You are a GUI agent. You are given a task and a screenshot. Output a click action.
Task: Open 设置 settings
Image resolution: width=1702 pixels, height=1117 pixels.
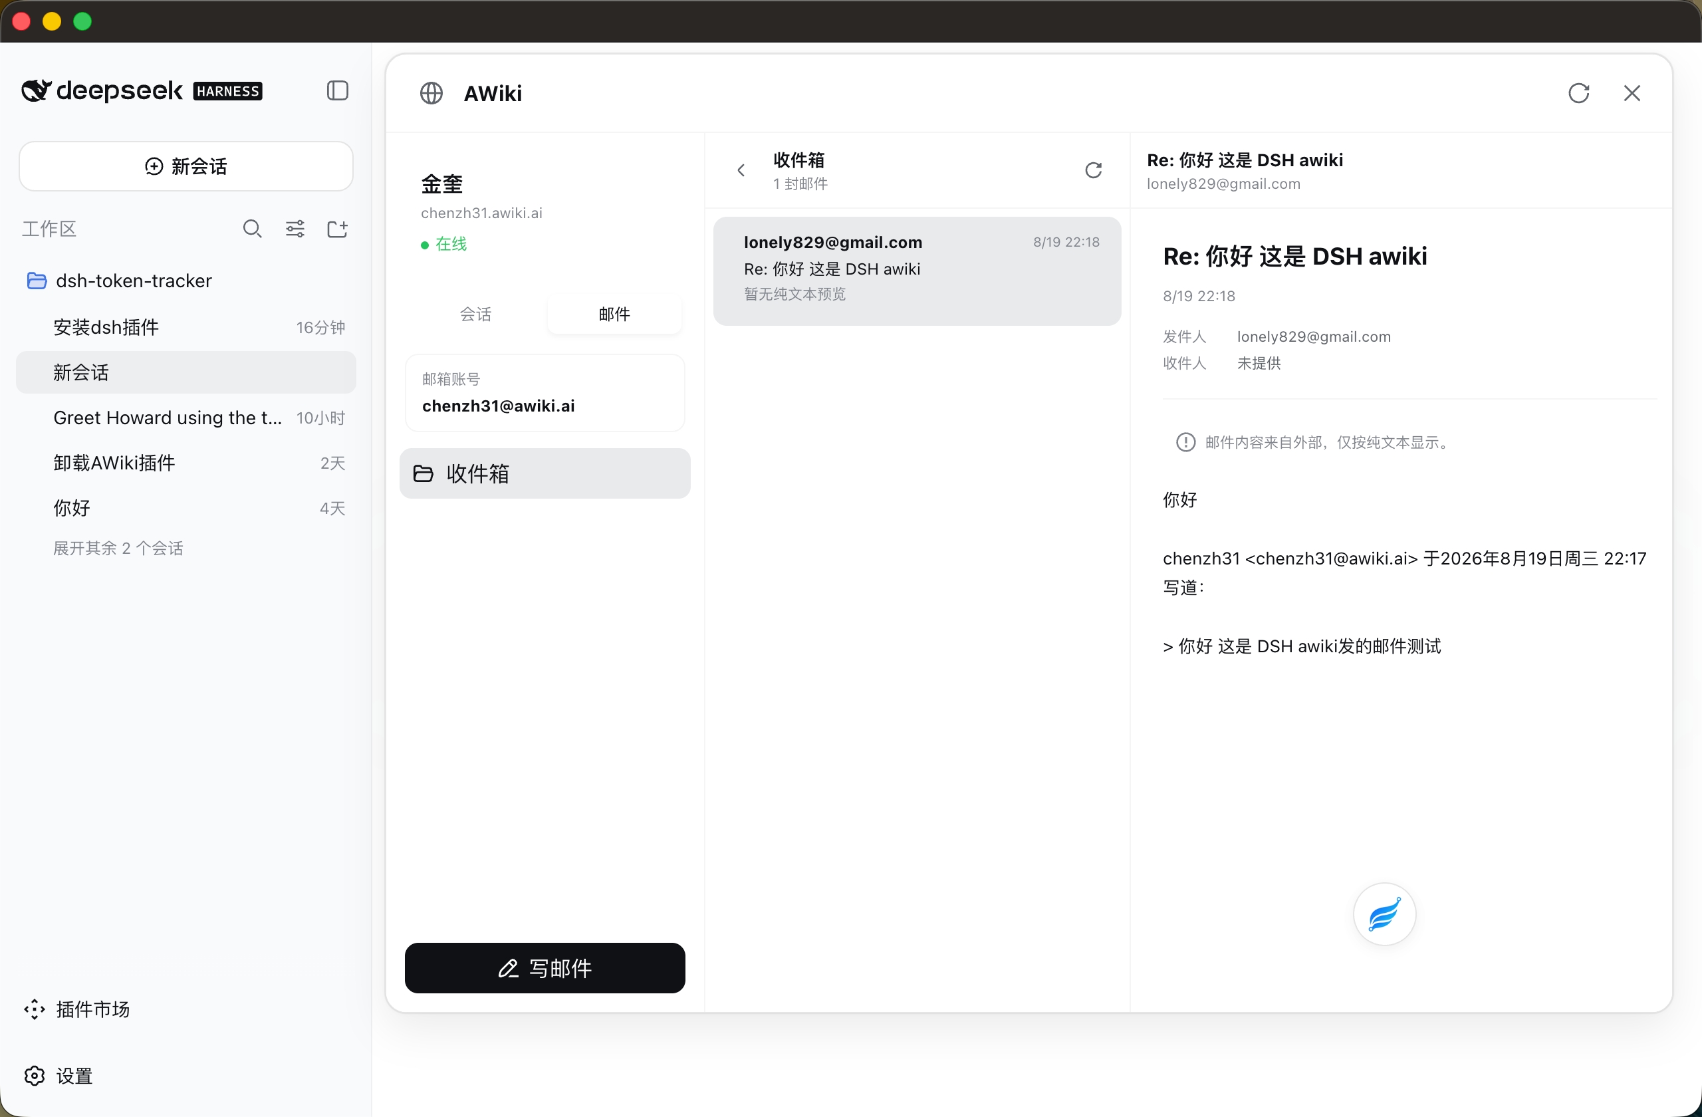tap(59, 1076)
